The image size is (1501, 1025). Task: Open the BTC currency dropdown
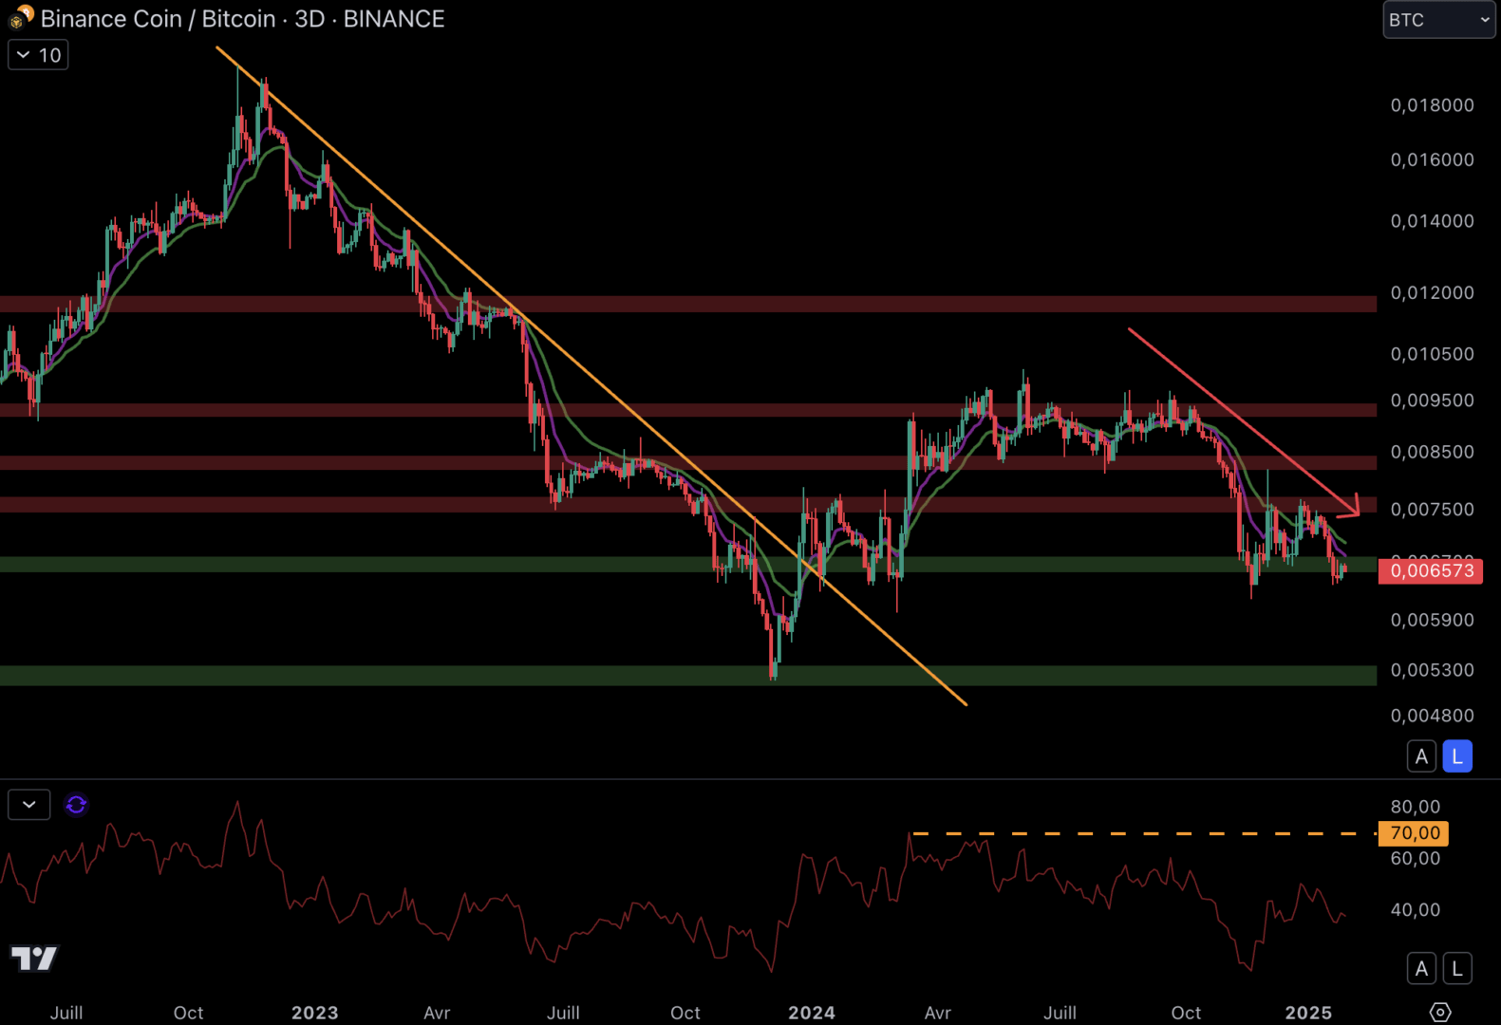tap(1438, 20)
